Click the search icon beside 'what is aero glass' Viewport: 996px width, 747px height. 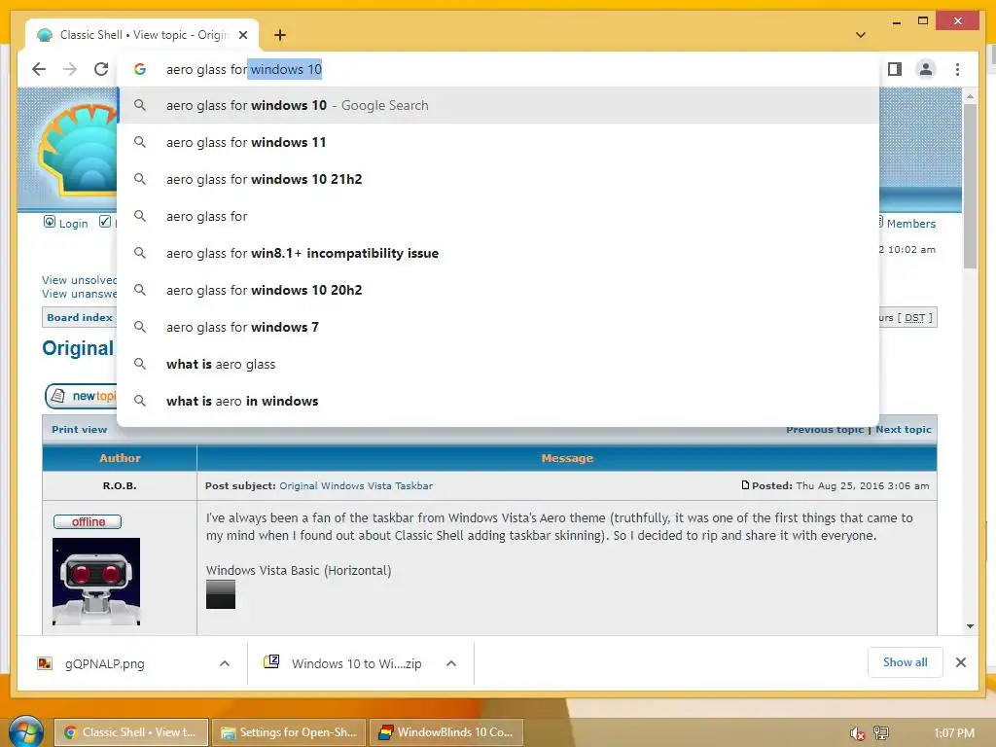(x=140, y=364)
